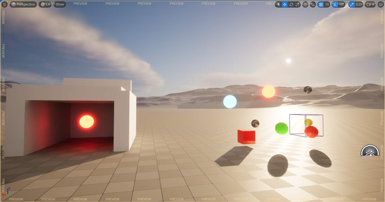
Task: Open the viewport options hamburger menu
Action: click(4, 4)
